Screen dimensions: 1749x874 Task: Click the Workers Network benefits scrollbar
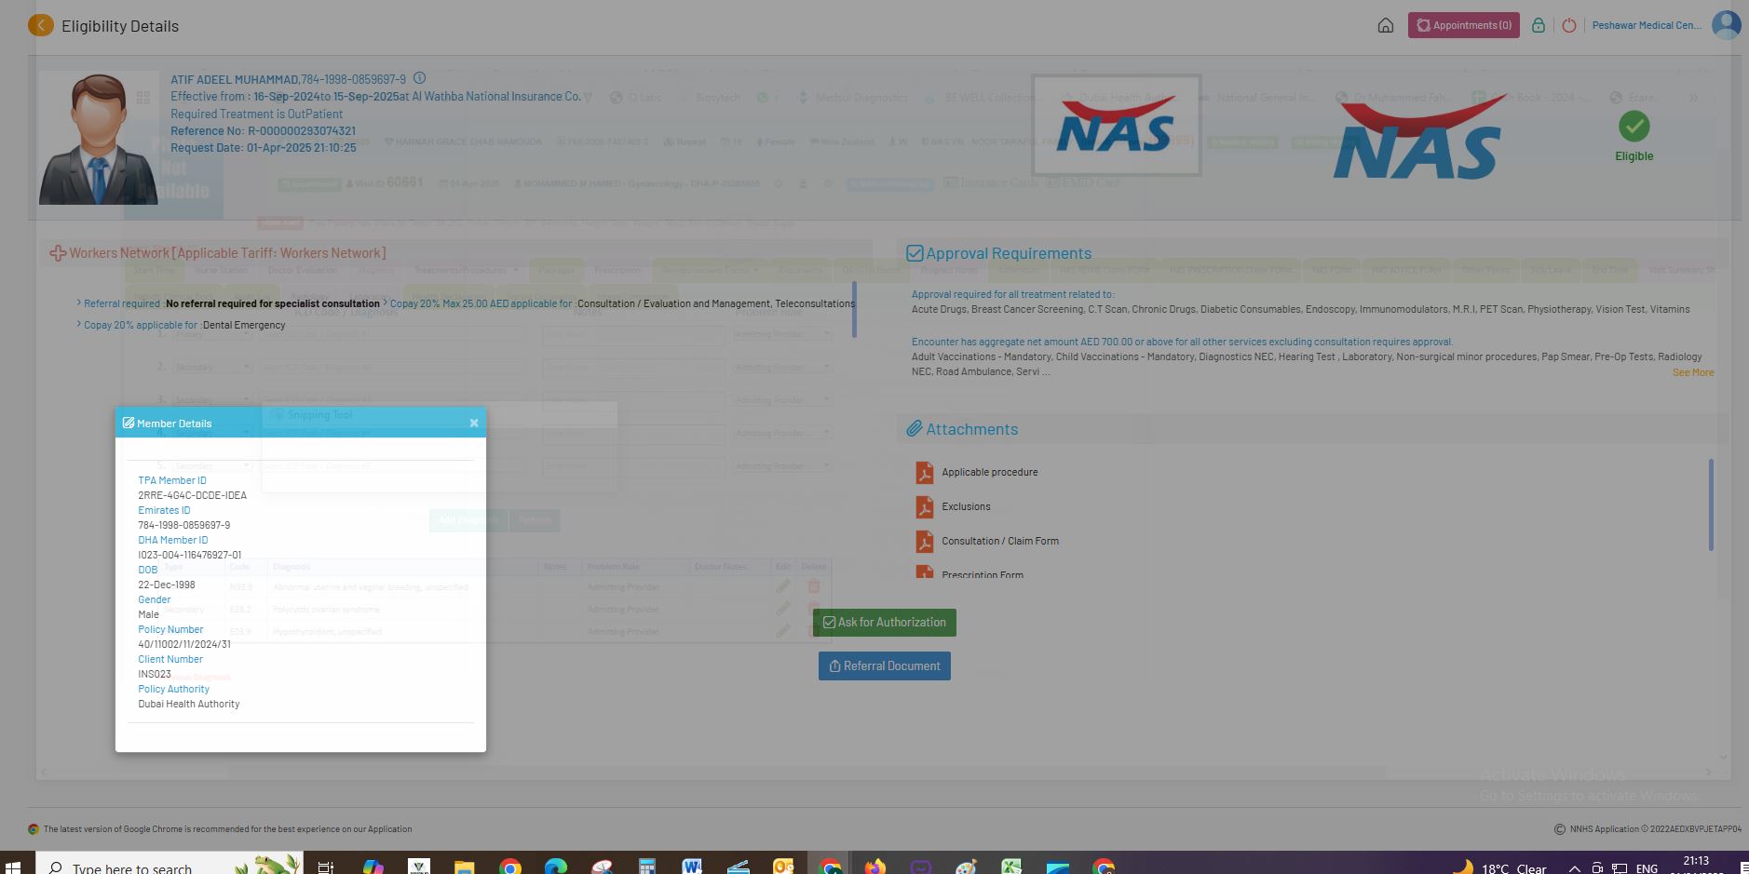[x=854, y=309]
